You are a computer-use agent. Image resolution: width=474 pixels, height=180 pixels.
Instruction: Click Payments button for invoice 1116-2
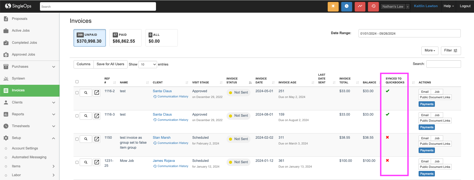427,104
